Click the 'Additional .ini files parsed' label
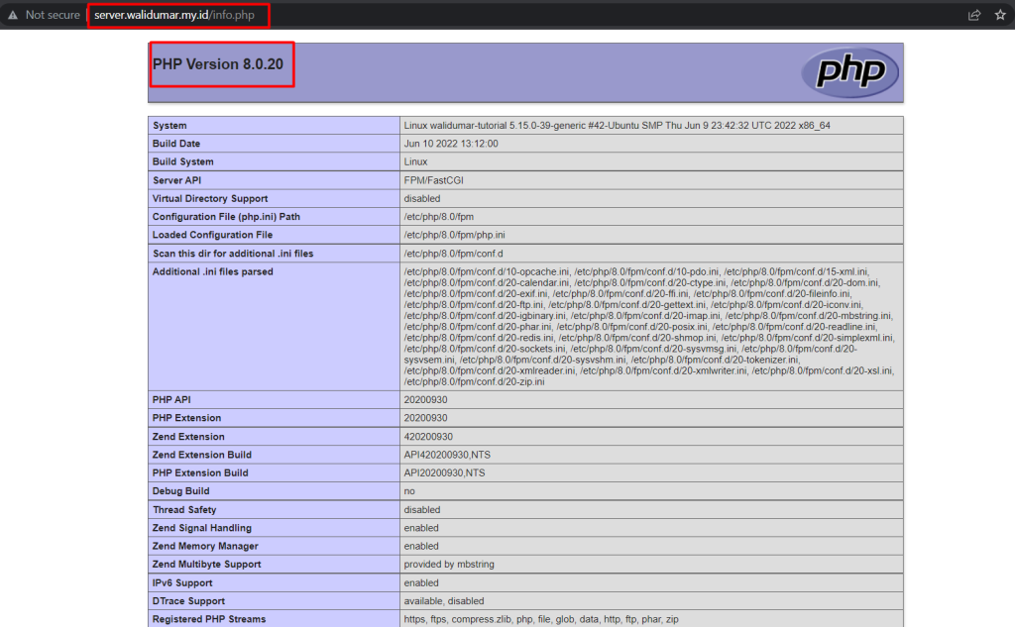 (212, 271)
